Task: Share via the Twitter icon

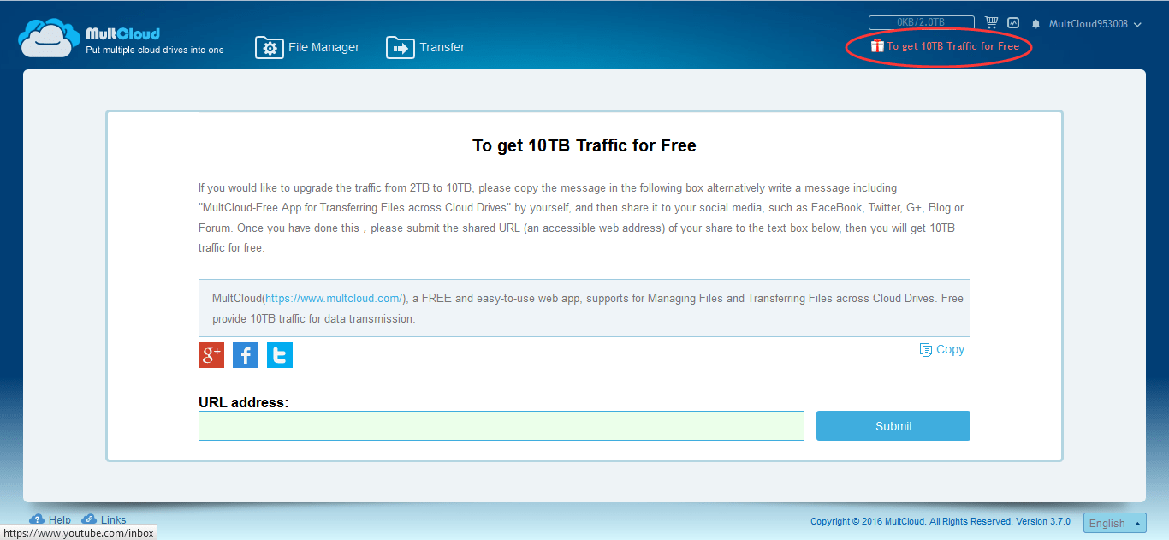Action: (280, 355)
